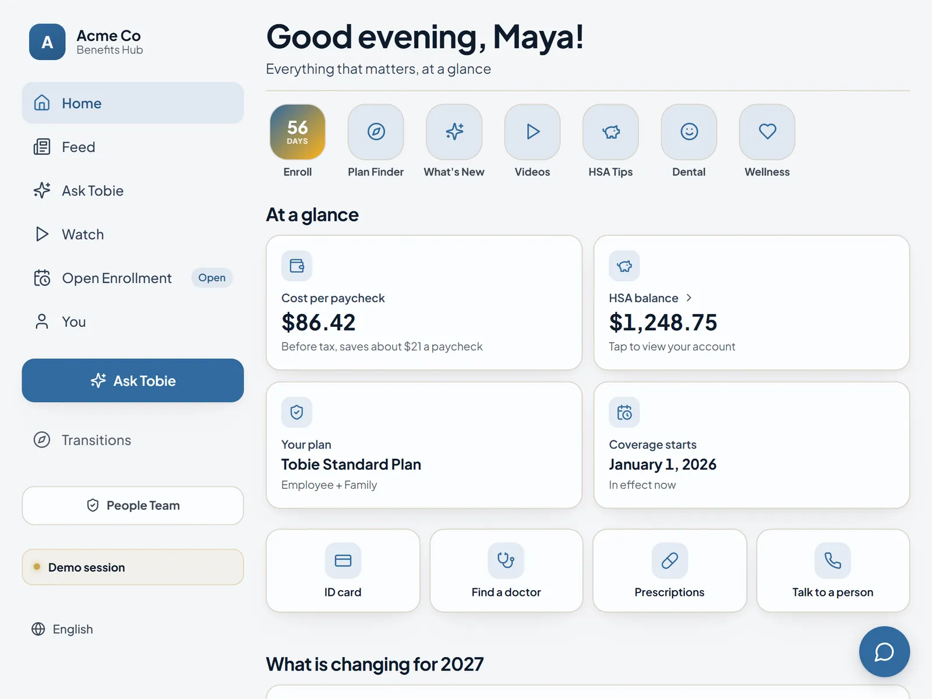Click the shield icon on Your plan card
Screen dimensions: 932x699
(296, 412)
